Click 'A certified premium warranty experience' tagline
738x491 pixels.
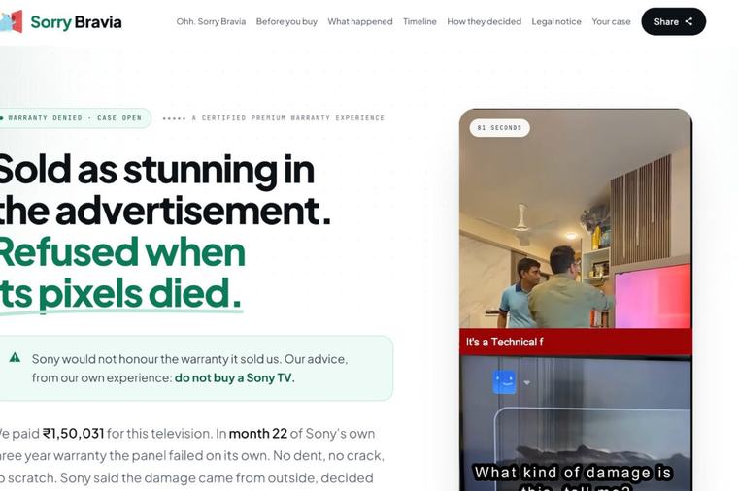288,118
